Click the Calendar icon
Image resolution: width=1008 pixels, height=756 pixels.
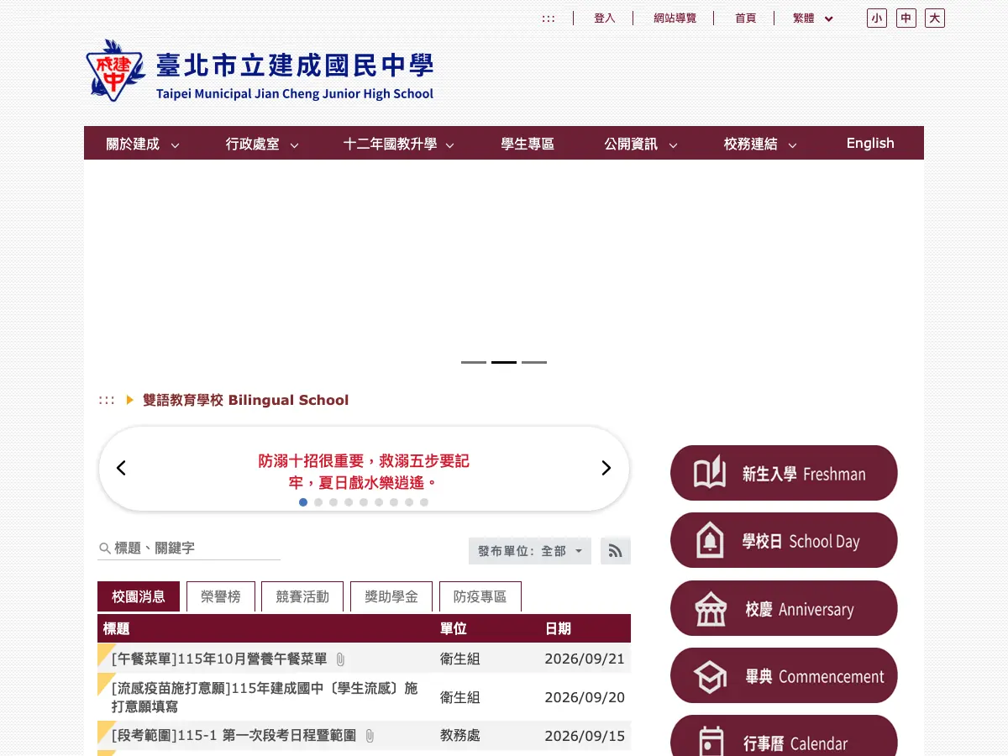711,742
